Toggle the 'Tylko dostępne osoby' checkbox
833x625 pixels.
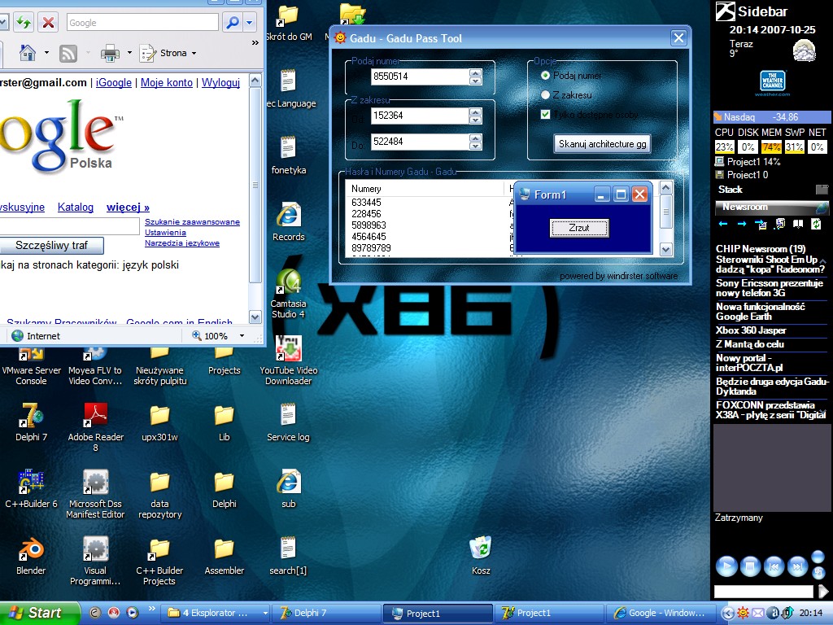[x=546, y=115]
